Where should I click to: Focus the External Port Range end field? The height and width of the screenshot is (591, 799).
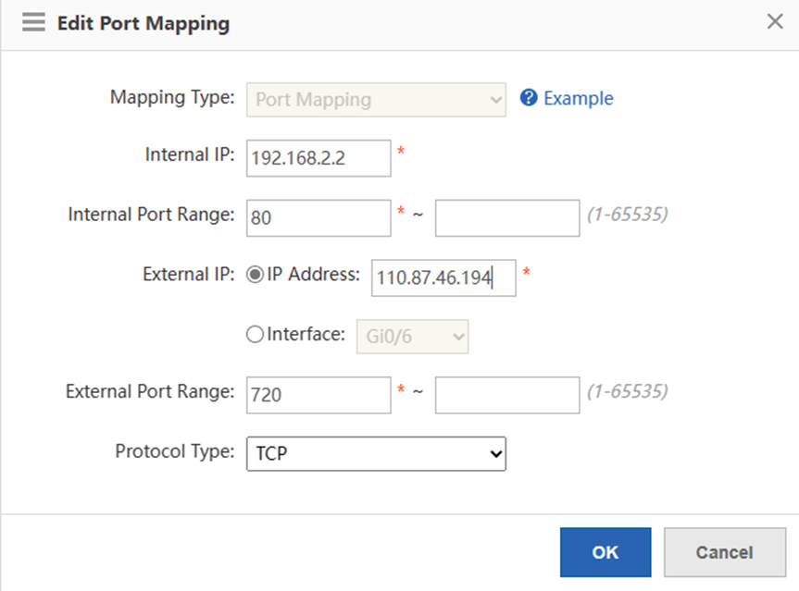[507, 395]
